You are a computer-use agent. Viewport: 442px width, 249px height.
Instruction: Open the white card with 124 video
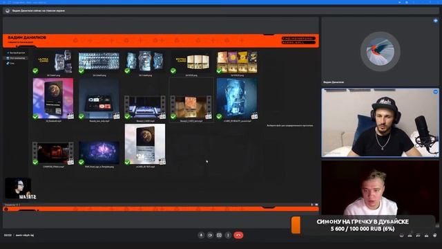pyautogui.click(x=145, y=145)
